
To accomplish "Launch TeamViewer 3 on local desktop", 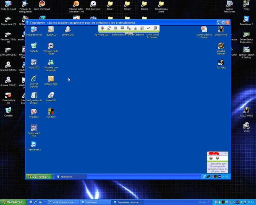I will (246, 21).
